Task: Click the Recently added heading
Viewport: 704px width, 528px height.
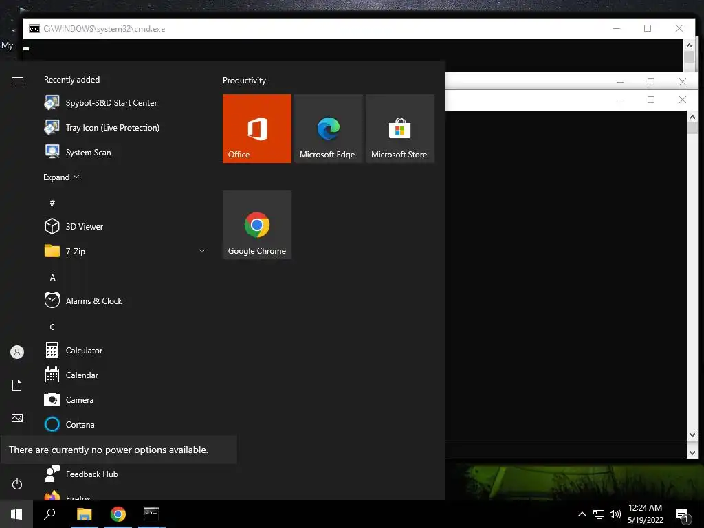Action: pos(71,80)
